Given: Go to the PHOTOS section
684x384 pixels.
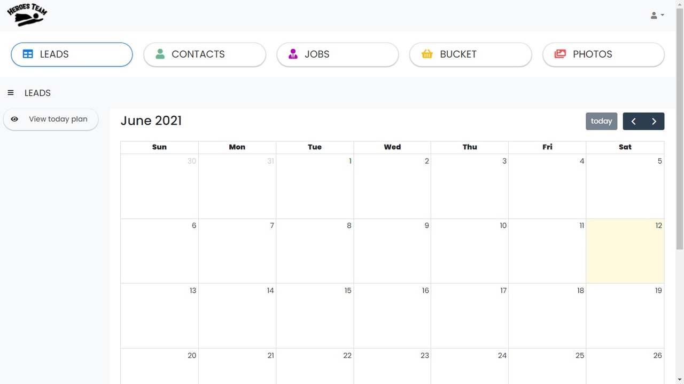Looking at the screenshot, I should [x=603, y=54].
